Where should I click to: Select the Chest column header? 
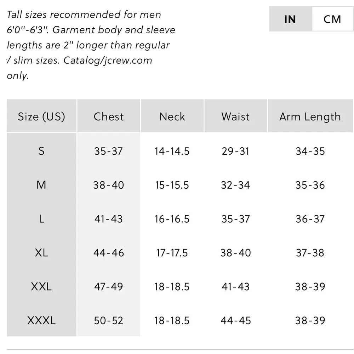point(109,116)
